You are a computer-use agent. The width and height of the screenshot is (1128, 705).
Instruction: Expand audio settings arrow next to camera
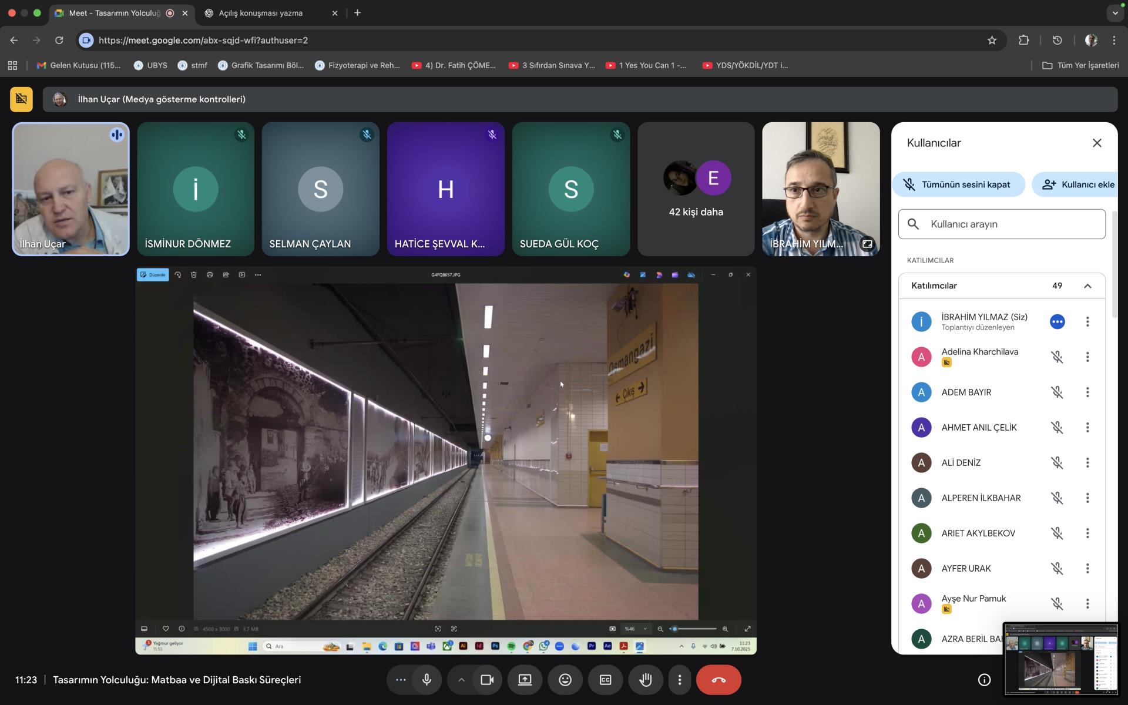(461, 680)
